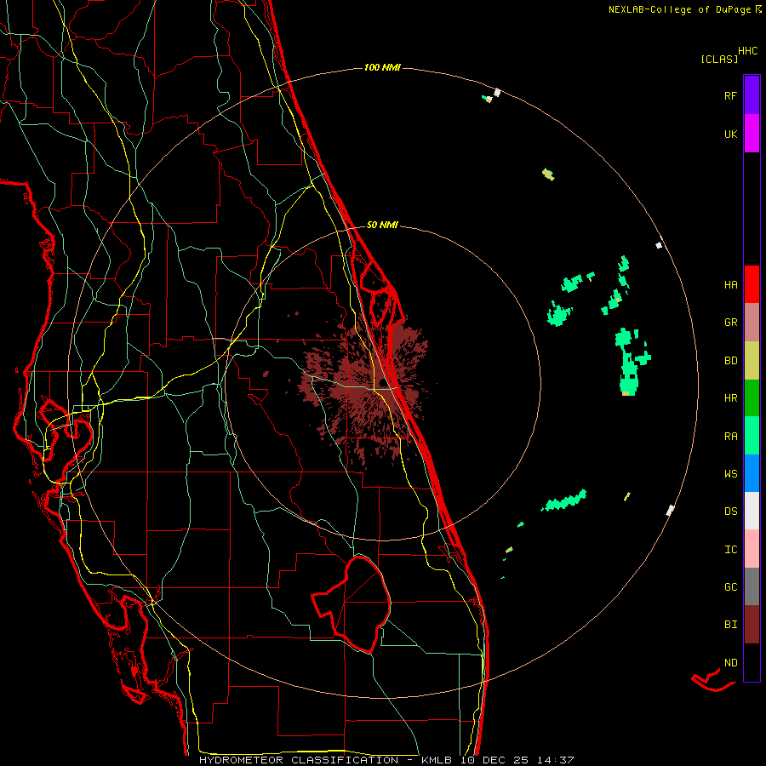Click the magenta UK color swatch

pyautogui.click(x=752, y=134)
